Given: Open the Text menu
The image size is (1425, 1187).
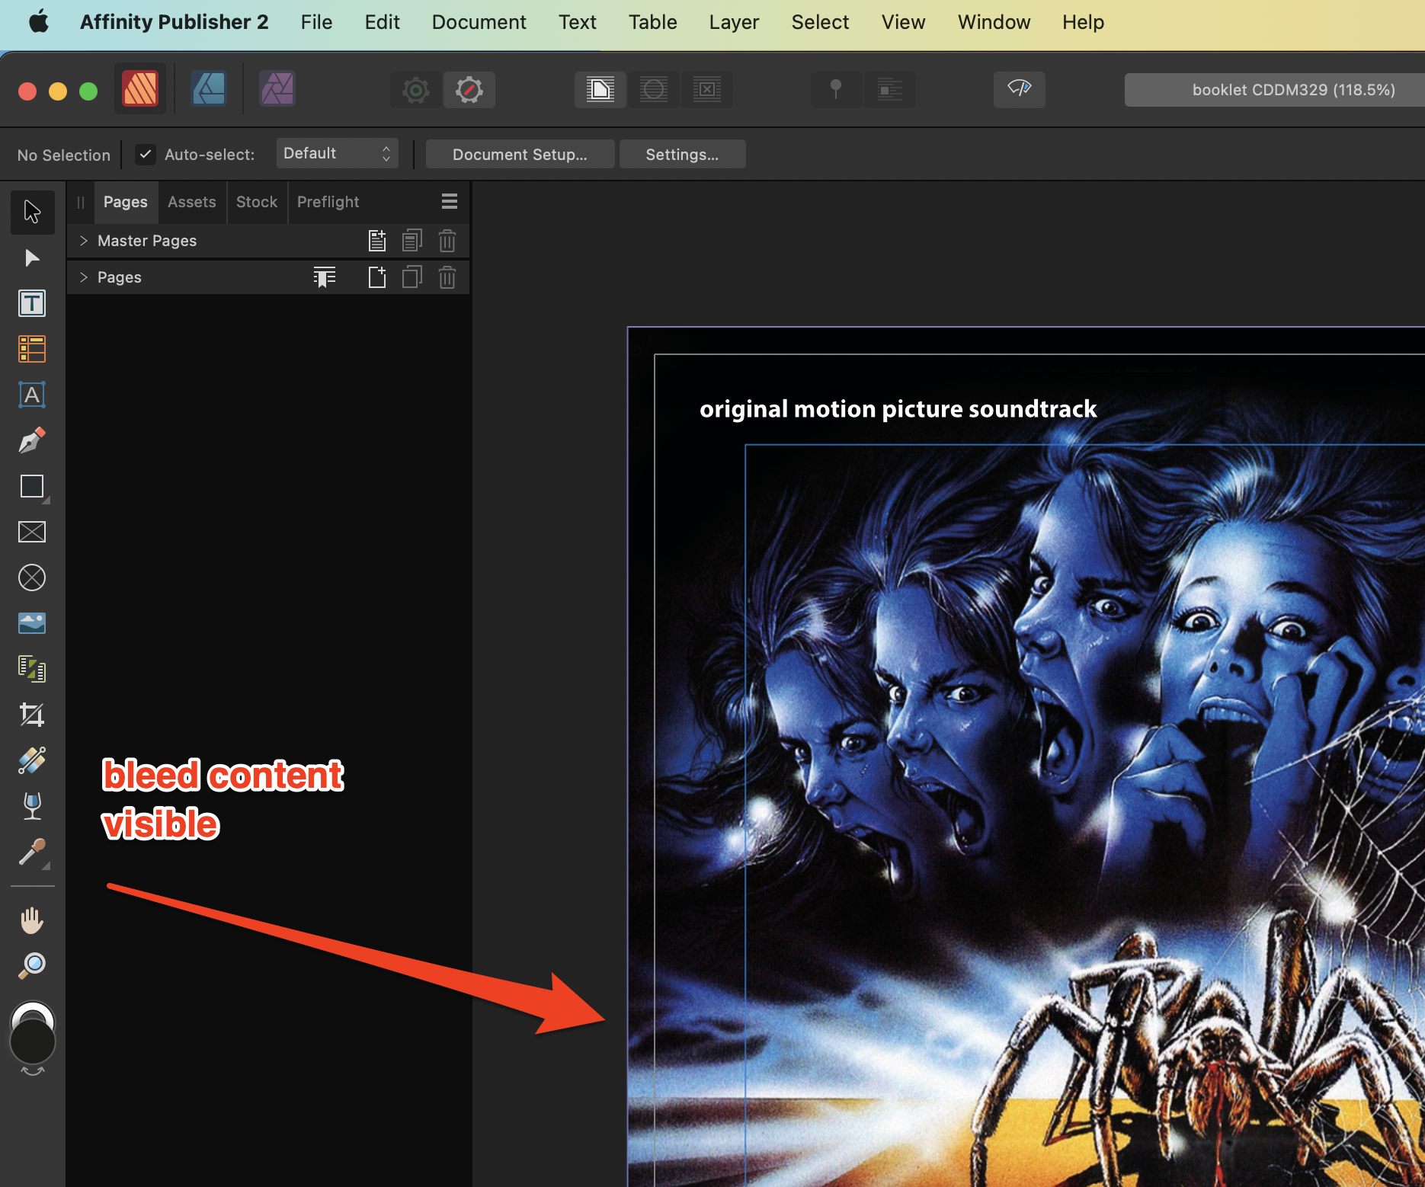Looking at the screenshot, I should pyautogui.click(x=577, y=22).
